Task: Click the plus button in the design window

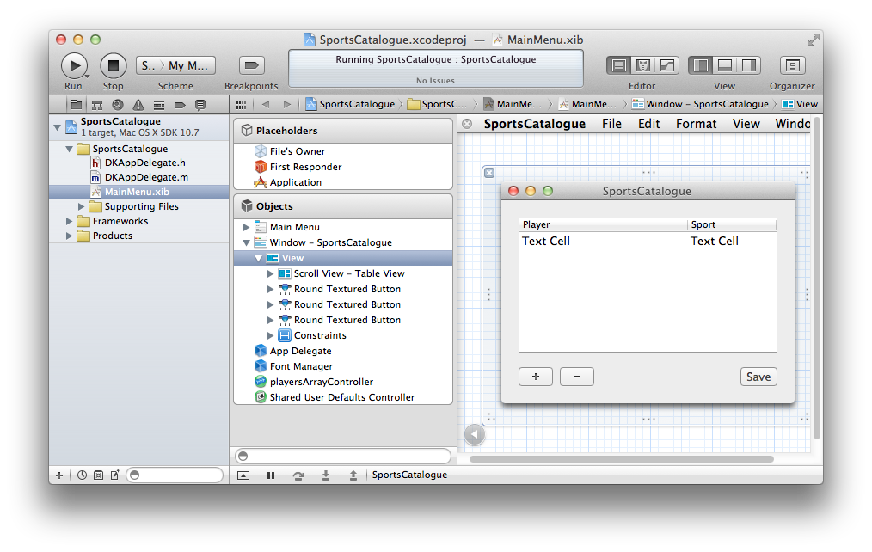Action: pos(536,377)
